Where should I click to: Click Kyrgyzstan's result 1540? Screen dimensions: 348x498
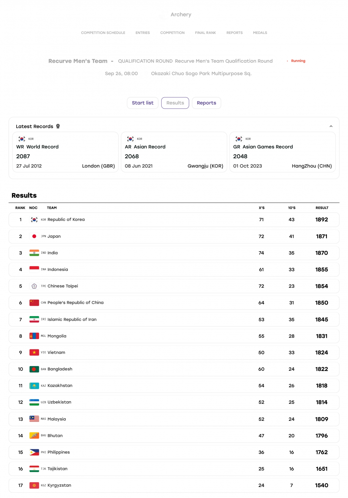(322, 485)
